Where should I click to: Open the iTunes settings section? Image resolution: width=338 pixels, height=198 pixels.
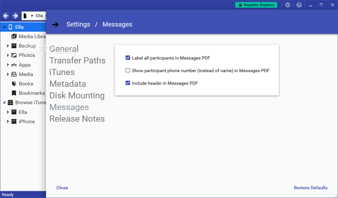click(62, 72)
